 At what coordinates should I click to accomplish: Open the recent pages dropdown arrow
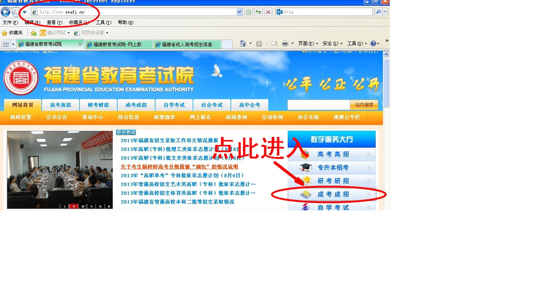tap(25, 12)
